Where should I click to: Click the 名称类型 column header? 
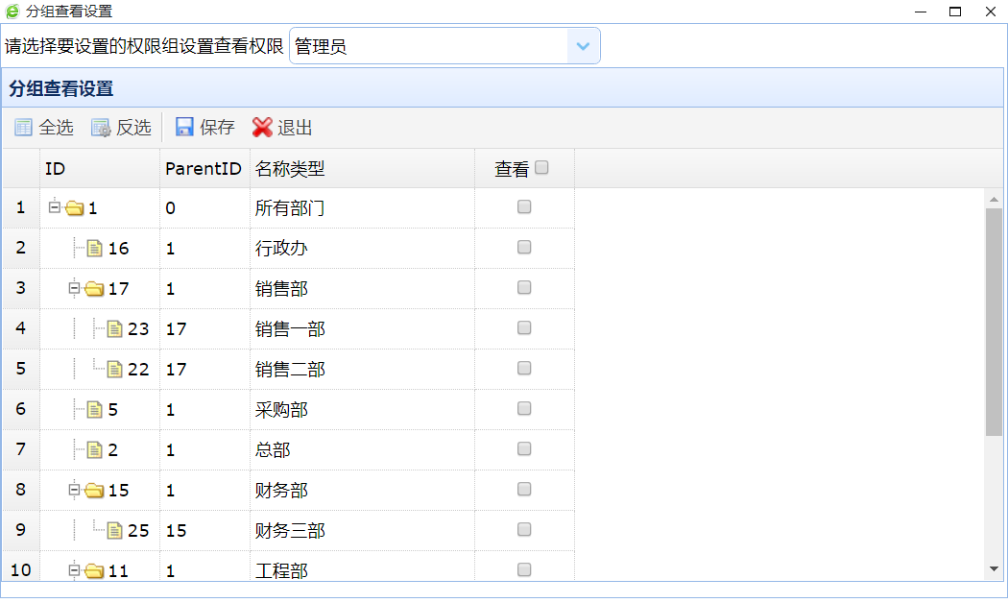(290, 169)
